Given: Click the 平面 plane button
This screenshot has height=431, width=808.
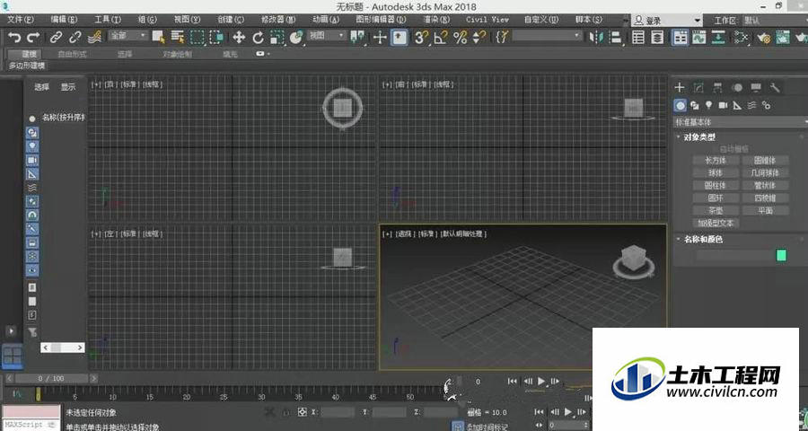Looking at the screenshot, I should (765, 210).
